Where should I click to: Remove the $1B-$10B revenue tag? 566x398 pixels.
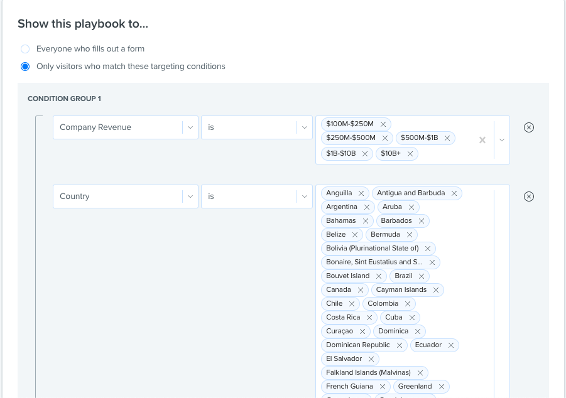[x=365, y=154]
